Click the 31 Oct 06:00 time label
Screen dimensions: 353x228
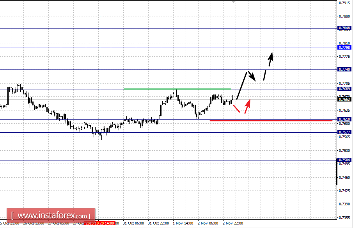click(x=133, y=223)
